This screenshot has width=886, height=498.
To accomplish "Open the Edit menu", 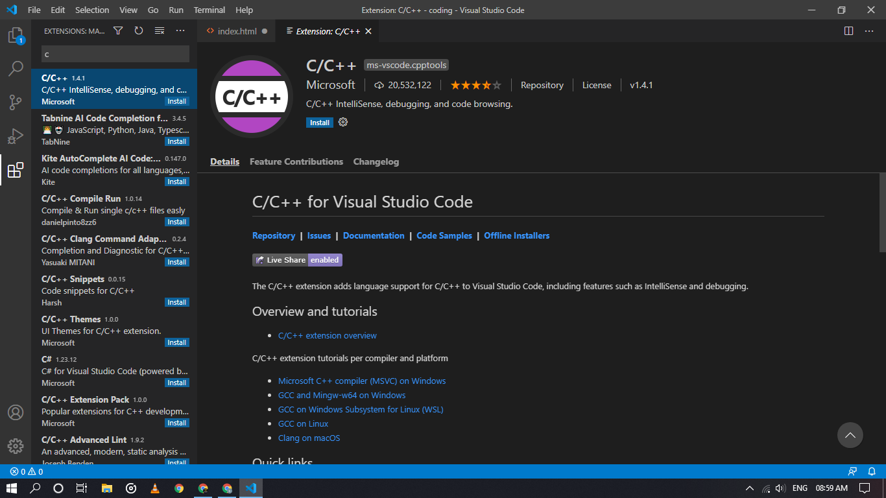I will 58,10.
